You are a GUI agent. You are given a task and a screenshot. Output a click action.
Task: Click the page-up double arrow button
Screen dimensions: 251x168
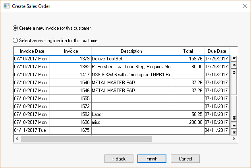[x=234, y=72]
